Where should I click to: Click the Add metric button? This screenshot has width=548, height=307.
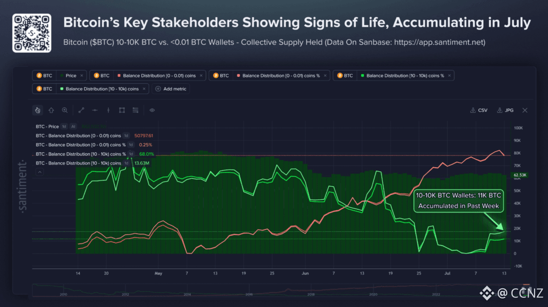(171, 89)
